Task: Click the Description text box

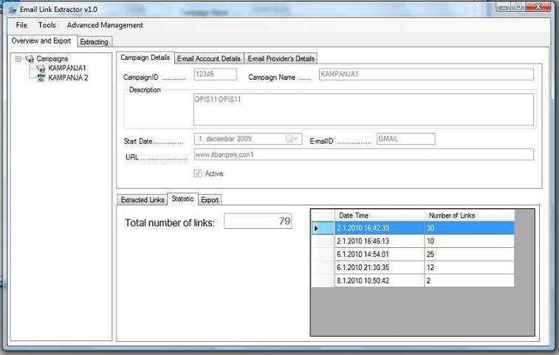Action: coord(363,109)
